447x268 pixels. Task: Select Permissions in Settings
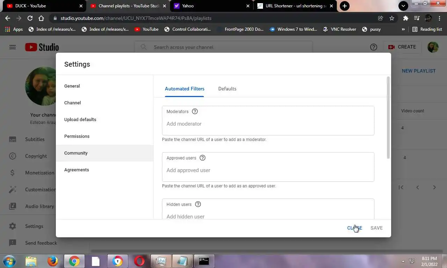point(105,136)
